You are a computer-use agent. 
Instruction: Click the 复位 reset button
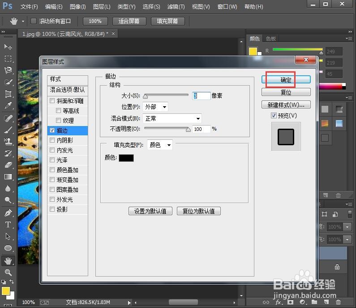(x=286, y=92)
